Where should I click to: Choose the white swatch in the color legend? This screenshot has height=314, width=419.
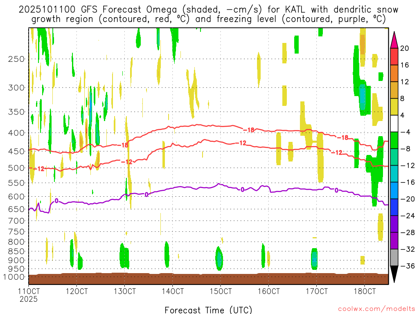click(394, 123)
